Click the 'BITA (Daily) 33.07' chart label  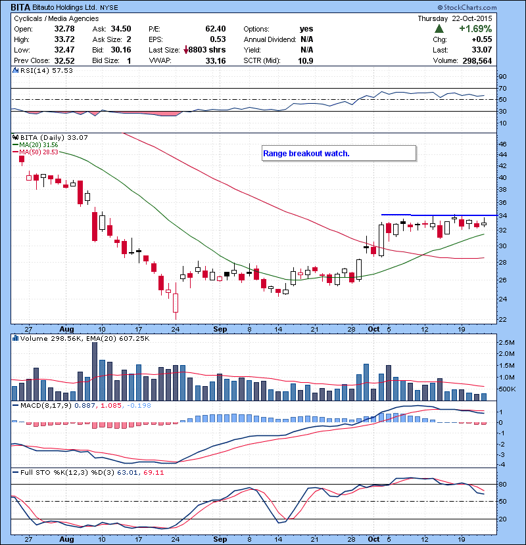tap(54, 137)
